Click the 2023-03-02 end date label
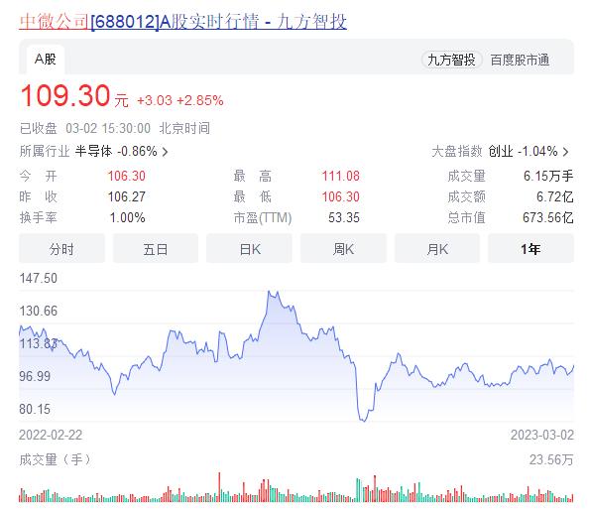589x510 pixels. tap(542, 436)
